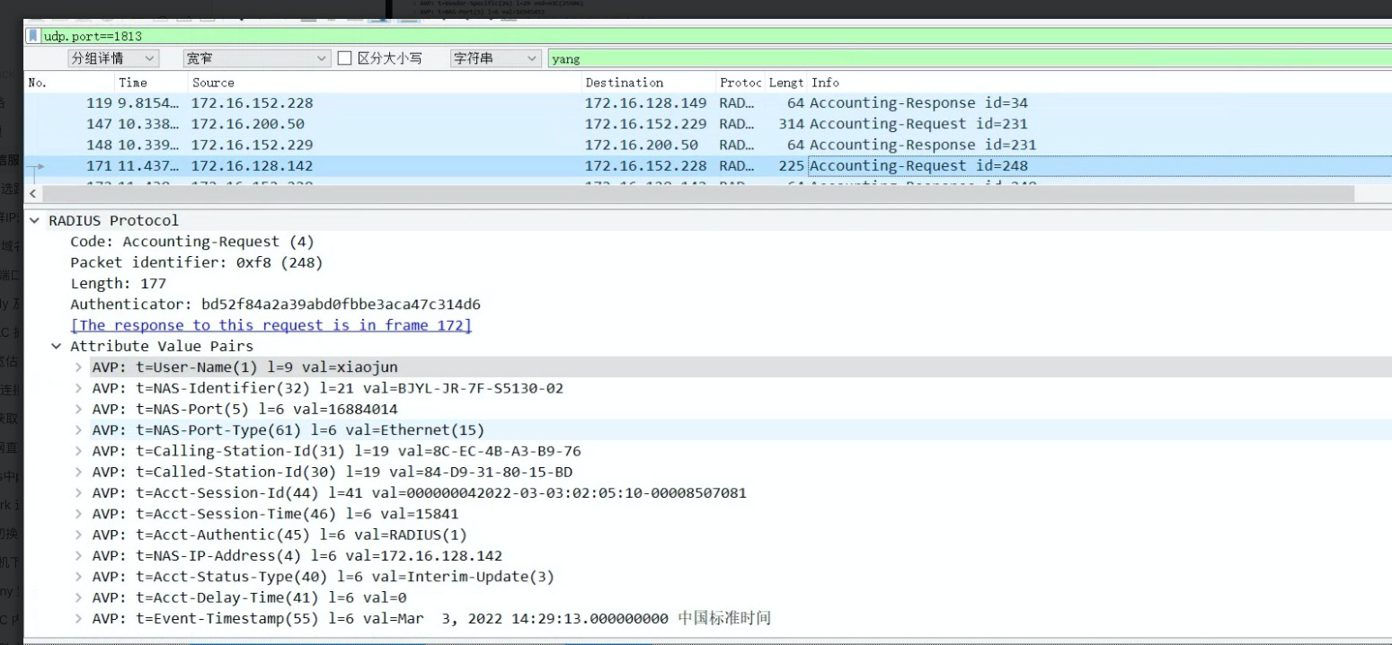Expand the Acct-Session-Time AVP row
This screenshot has width=1392, height=645.
coord(78,514)
